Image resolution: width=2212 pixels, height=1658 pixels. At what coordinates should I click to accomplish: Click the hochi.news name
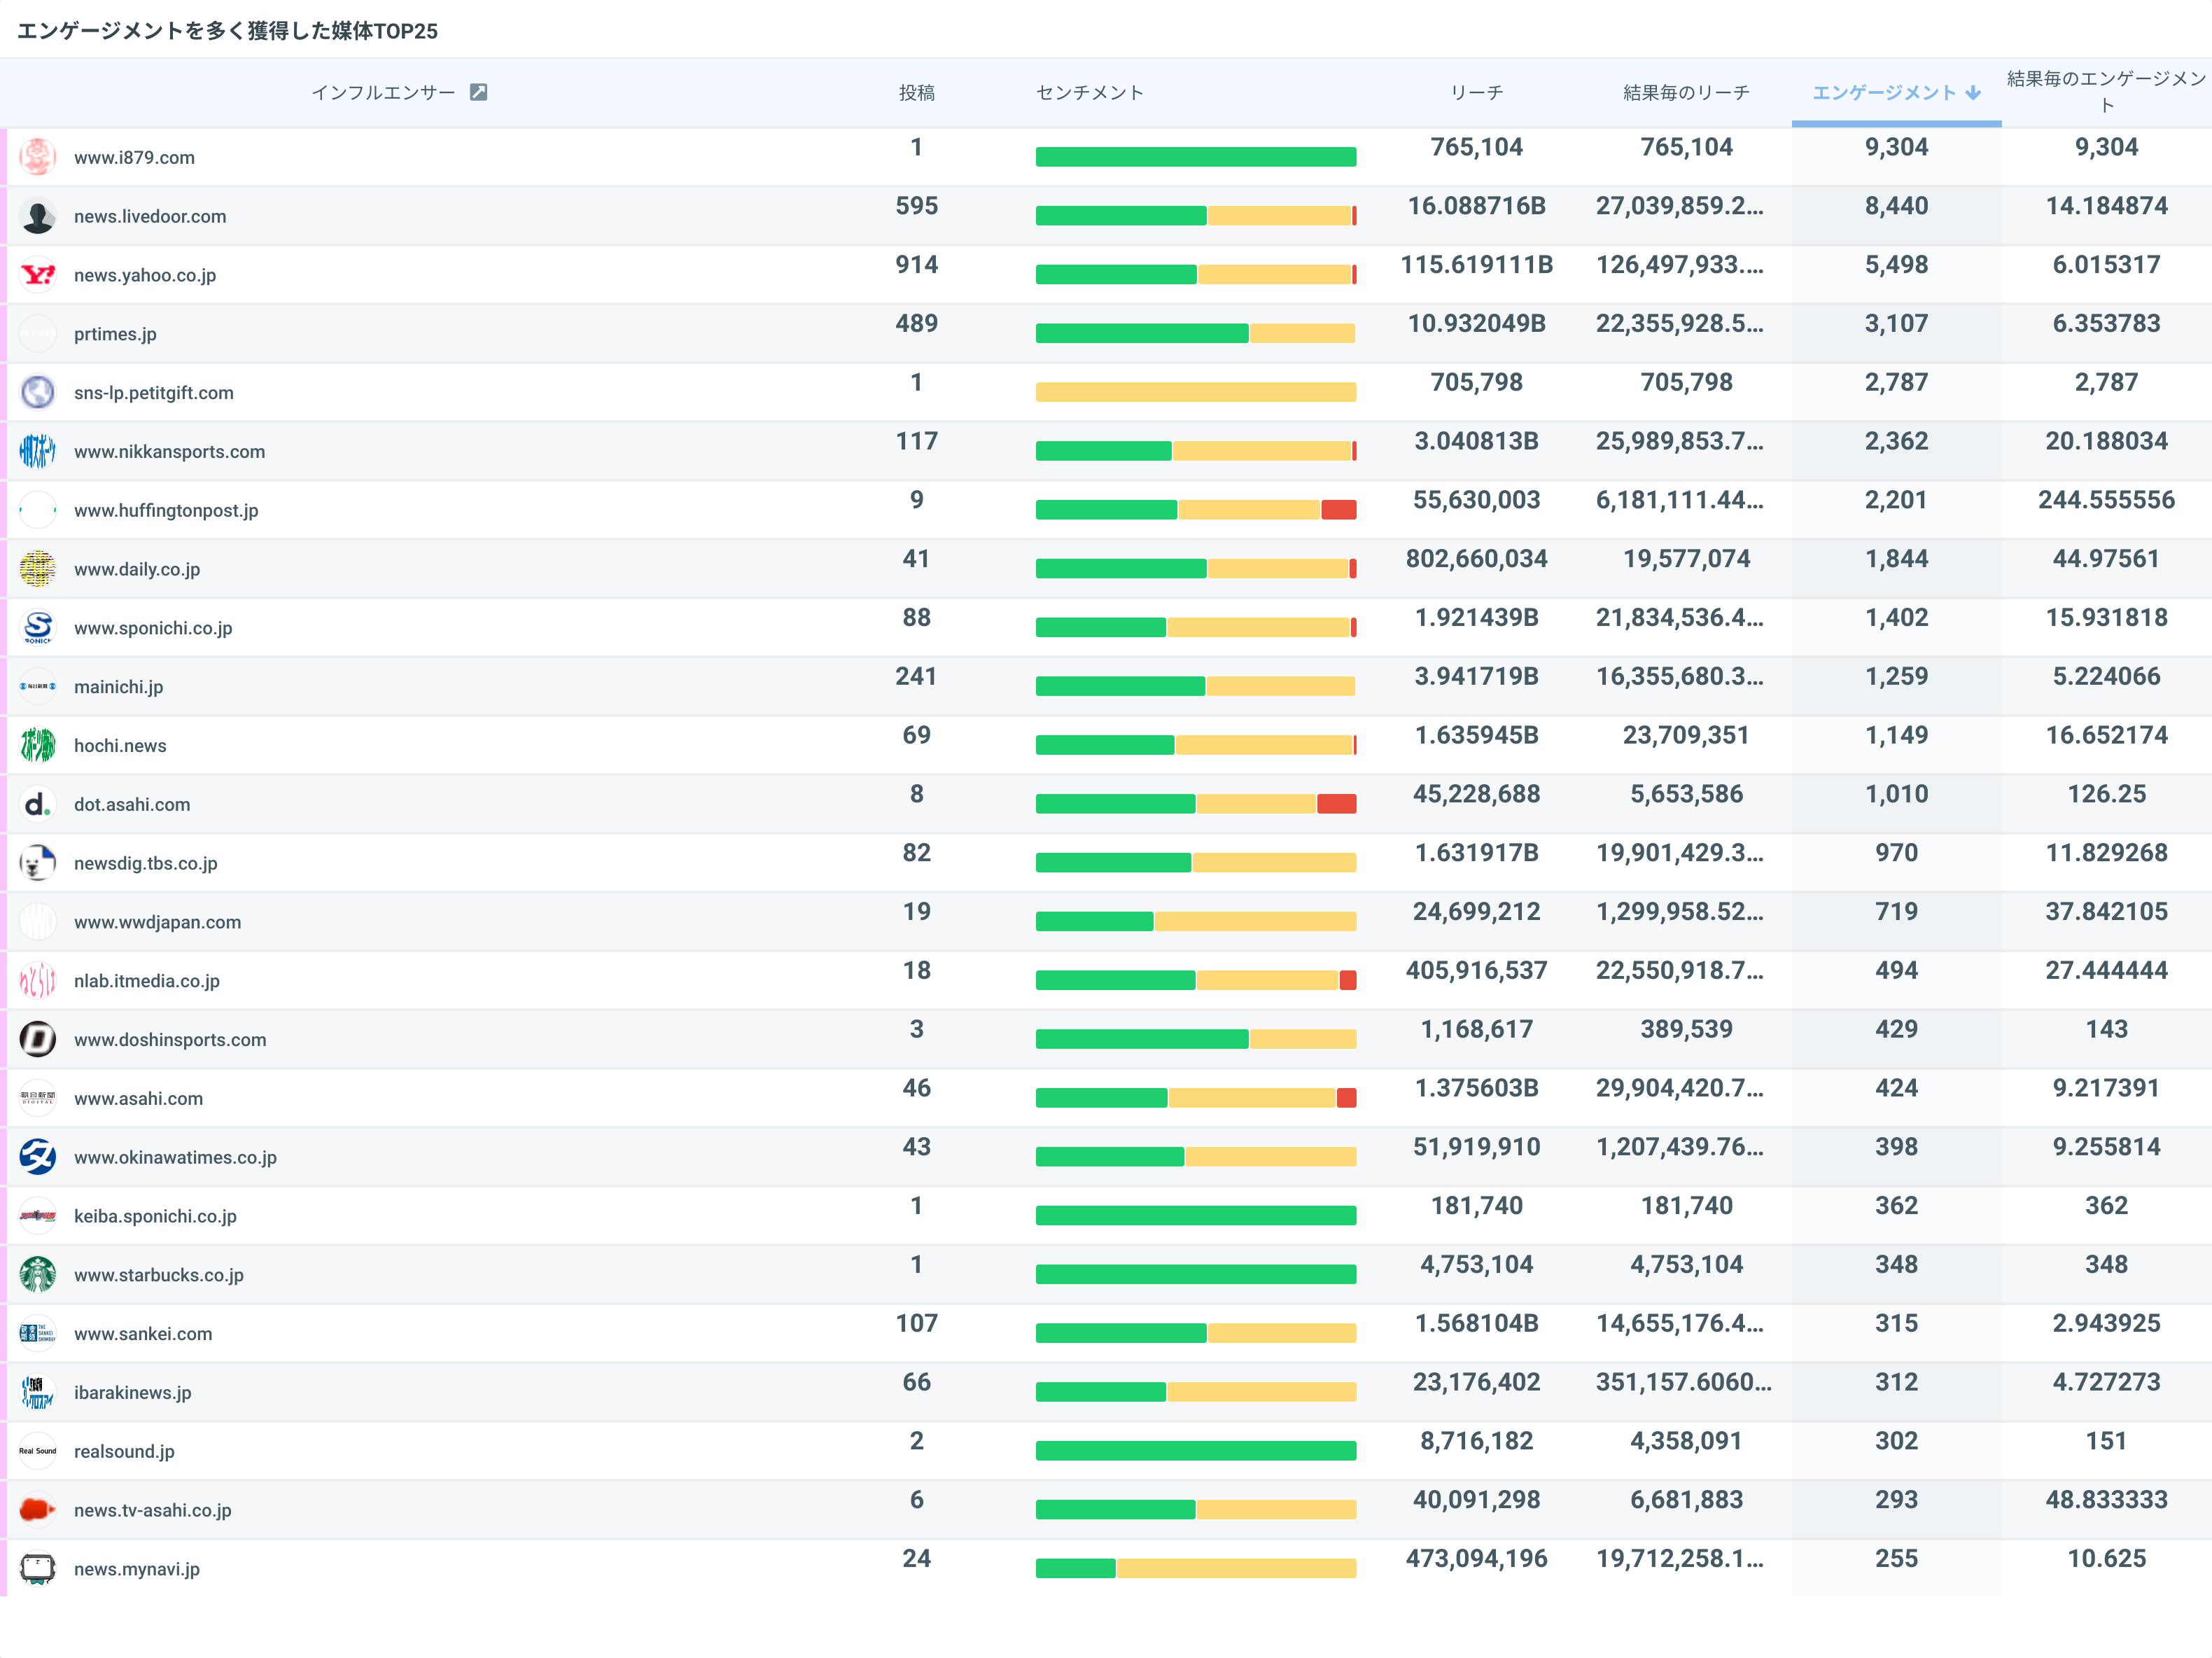click(x=120, y=745)
